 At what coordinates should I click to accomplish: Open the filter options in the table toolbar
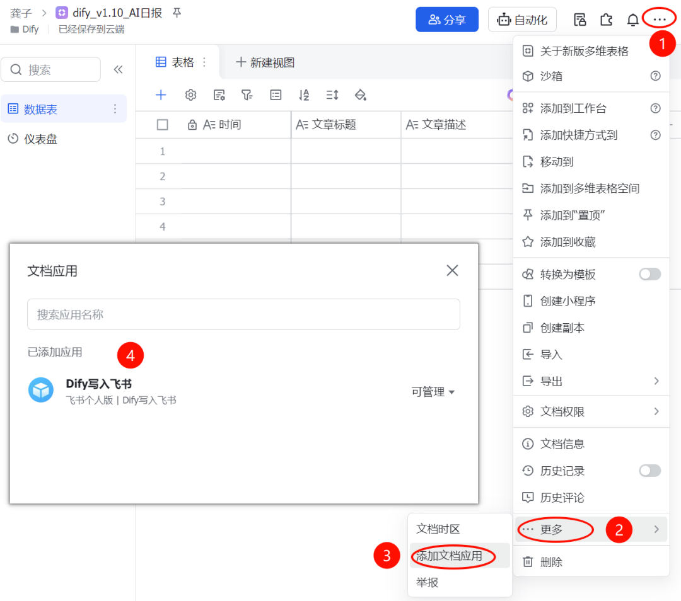coord(247,94)
